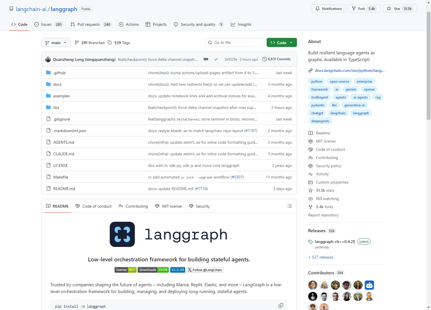Open the 6,831 Commits history
This screenshot has height=310, width=431.
pos(277,59)
